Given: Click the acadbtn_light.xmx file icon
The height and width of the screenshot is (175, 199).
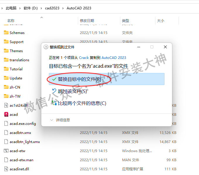Looking at the screenshot, I should pyautogui.click(x=6, y=142).
